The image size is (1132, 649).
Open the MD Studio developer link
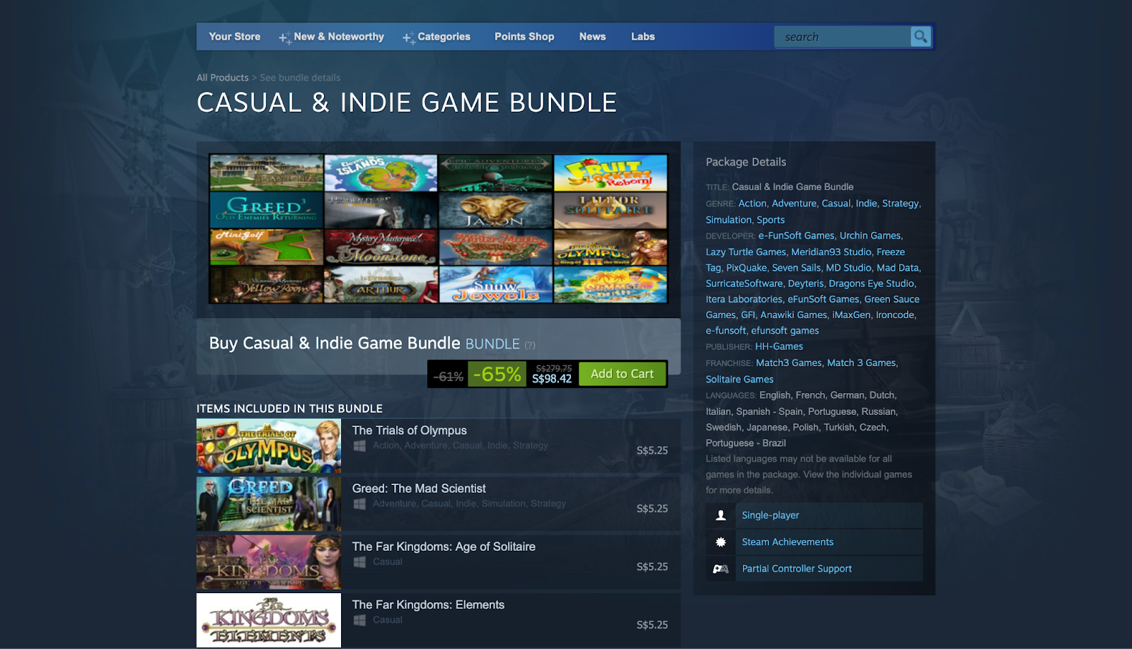click(849, 268)
